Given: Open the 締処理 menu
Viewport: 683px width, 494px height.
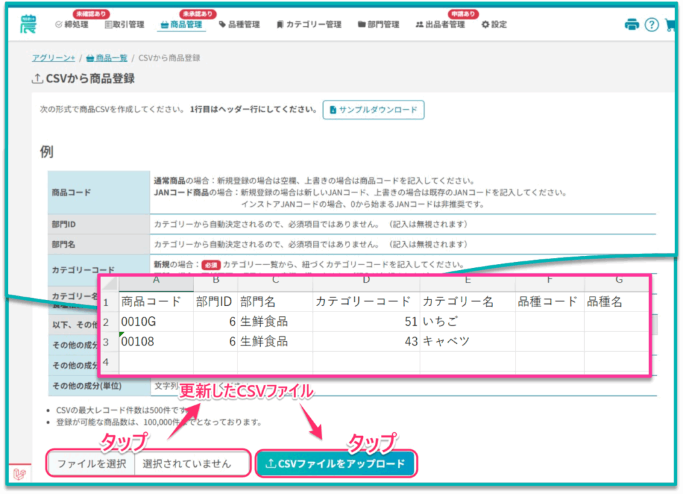Looking at the screenshot, I should (x=71, y=25).
